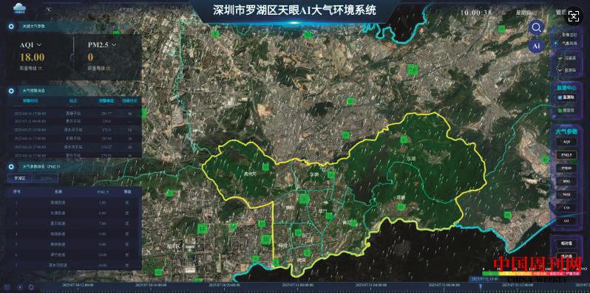Click the 东湖 map label

tap(411, 159)
